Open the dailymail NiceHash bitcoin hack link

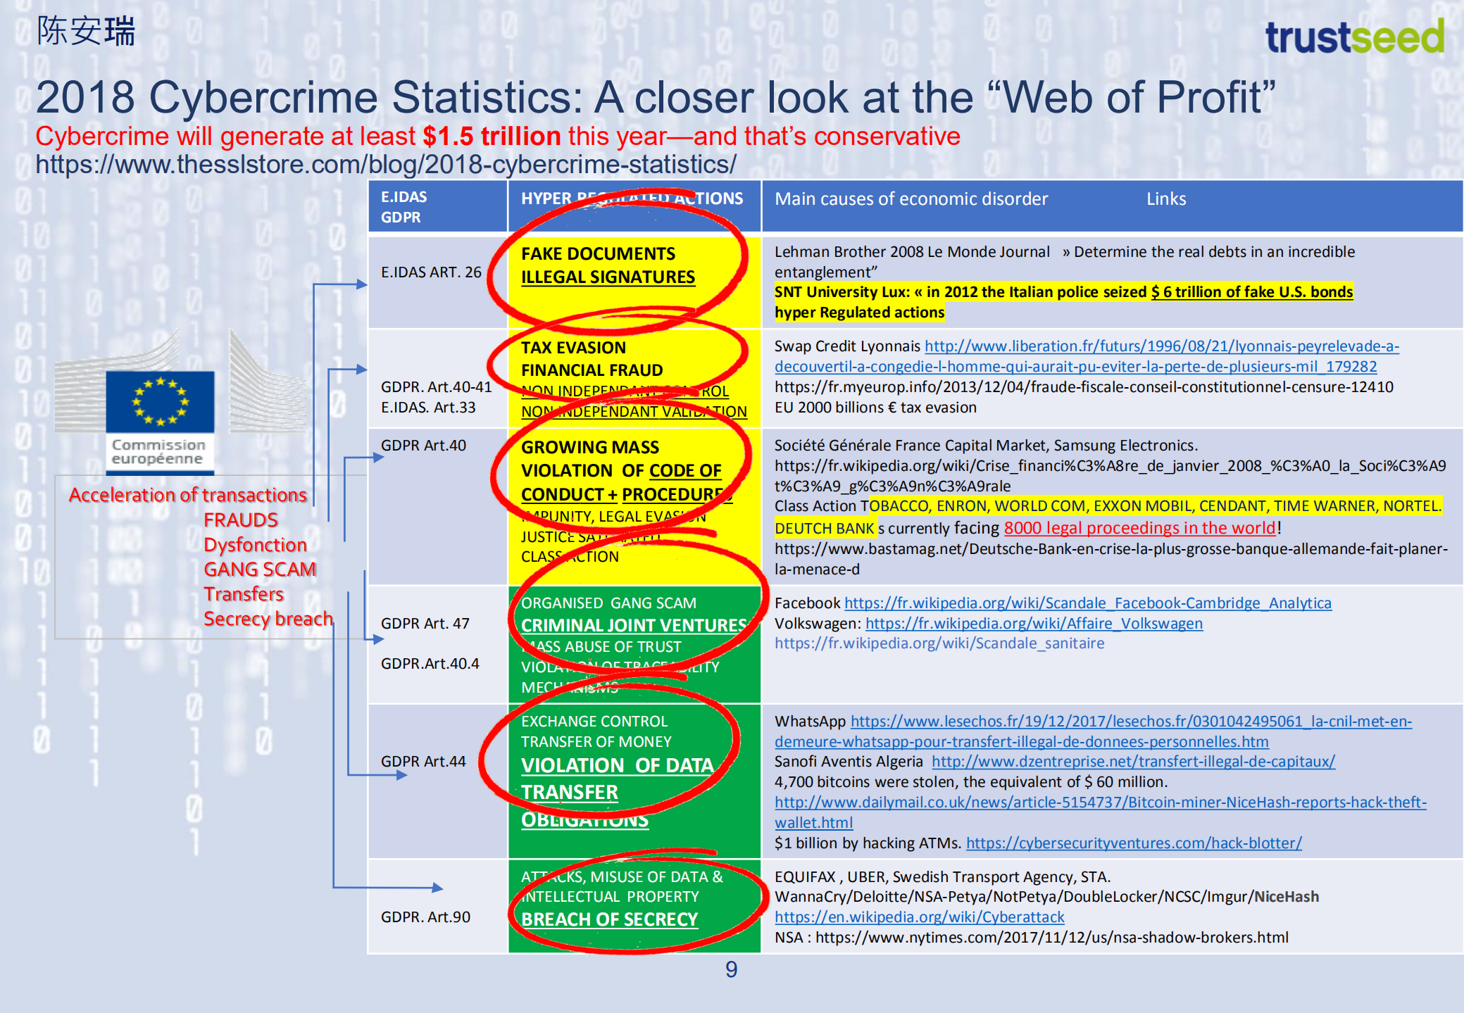[x=1100, y=803]
